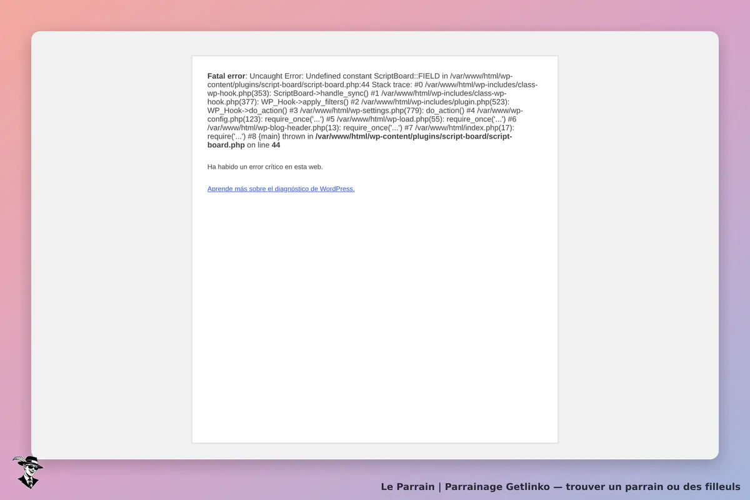
Task: Click the bold '/var/www/html/wp-content/plugins/script-board/script-' path text
Action: tap(414, 136)
